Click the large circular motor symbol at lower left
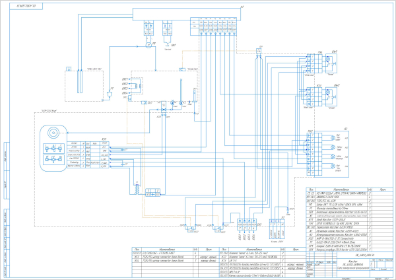 coord(53,131)
